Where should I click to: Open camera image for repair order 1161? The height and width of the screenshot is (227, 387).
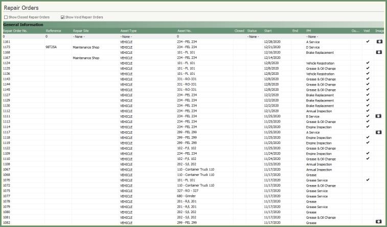click(379, 42)
